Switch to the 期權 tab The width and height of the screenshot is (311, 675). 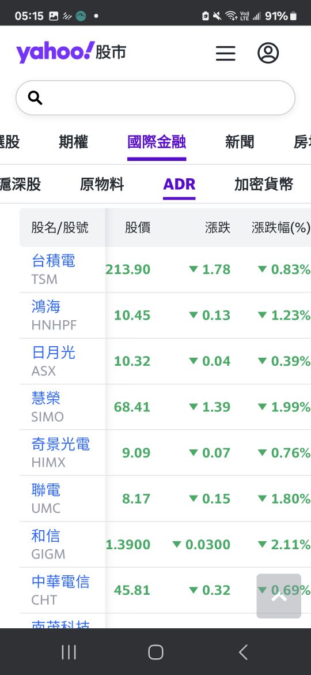pyautogui.click(x=74, y=141)
